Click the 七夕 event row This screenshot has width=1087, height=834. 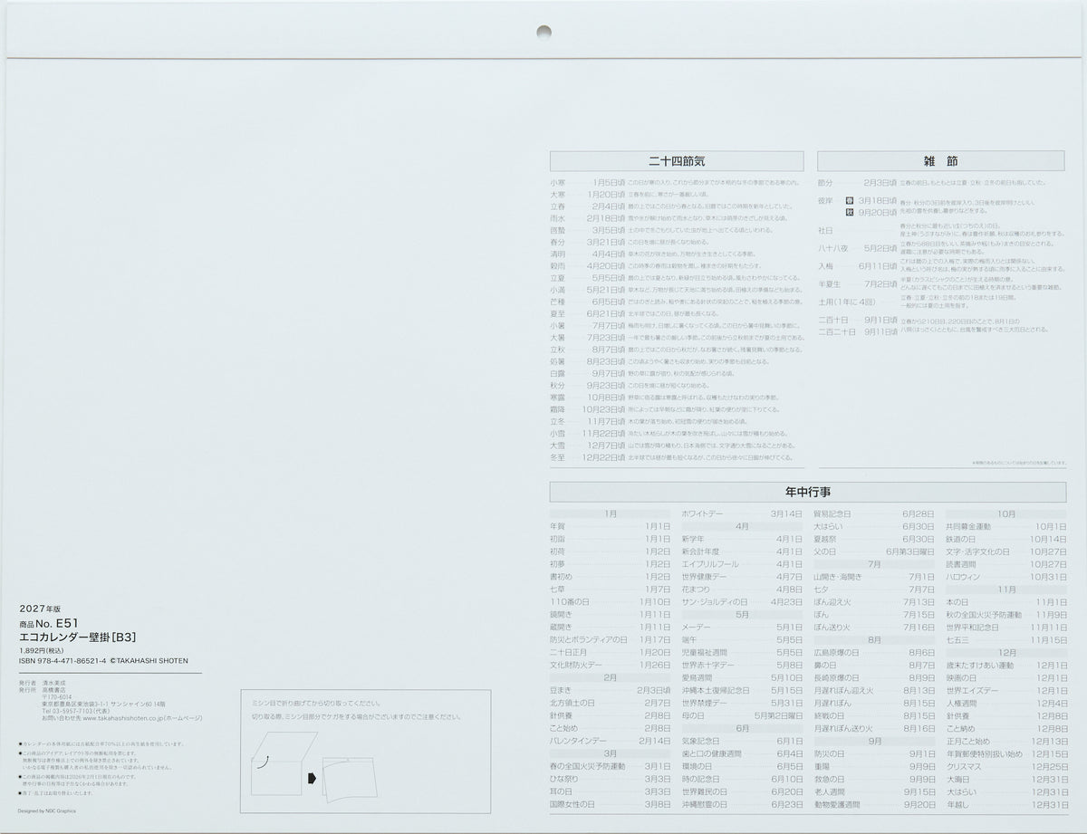874,589
